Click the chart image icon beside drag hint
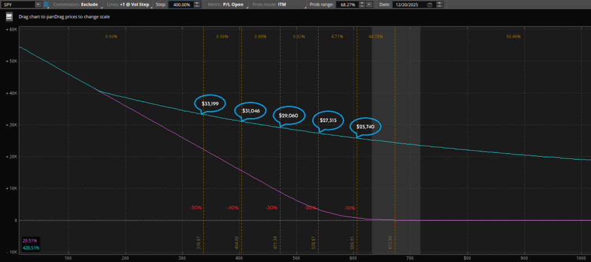The width and height of the screenshot is (591, 262). click(x=9, y=17)
